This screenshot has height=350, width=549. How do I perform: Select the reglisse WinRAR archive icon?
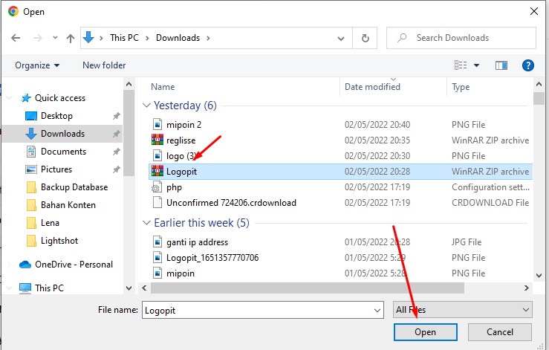(x=157, y=140)
